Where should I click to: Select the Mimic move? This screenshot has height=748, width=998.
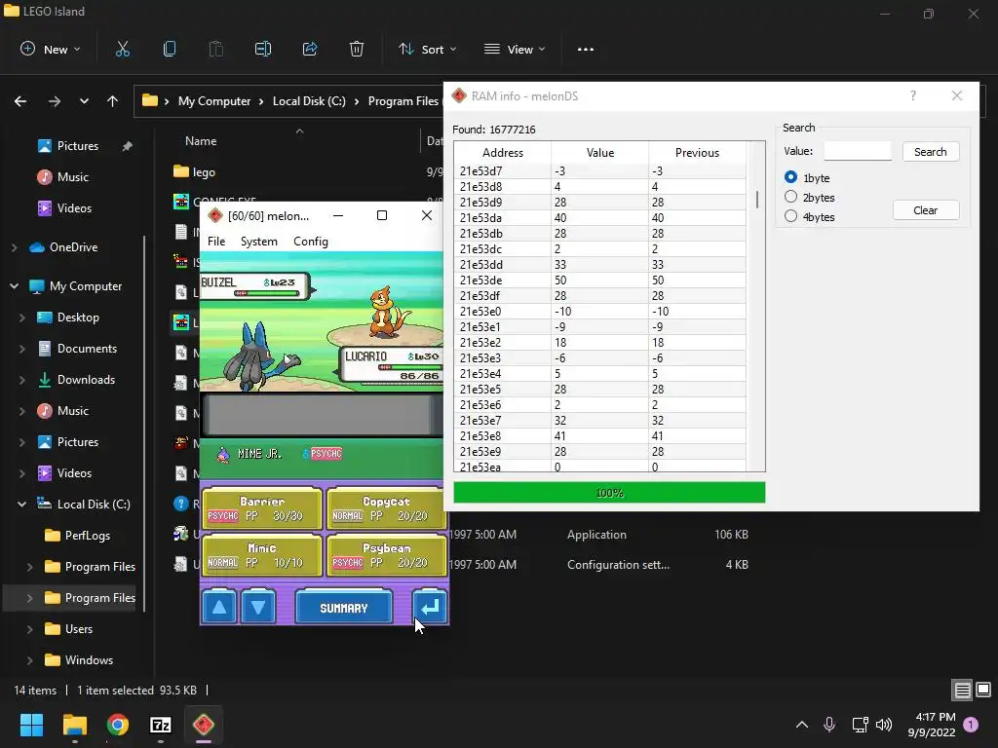261,555
